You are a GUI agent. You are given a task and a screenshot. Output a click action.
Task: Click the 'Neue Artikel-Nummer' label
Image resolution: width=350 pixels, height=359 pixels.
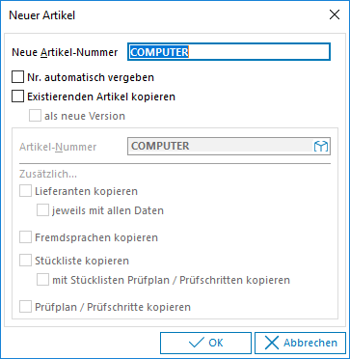coord(65,52)
